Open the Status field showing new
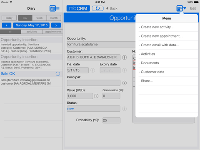Screen dimensions: 200x150 (93, 109)
